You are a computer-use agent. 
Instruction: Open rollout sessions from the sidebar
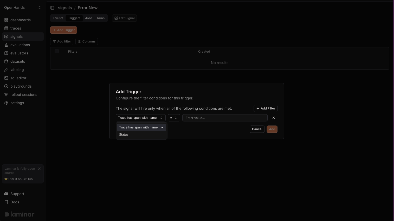24,94
